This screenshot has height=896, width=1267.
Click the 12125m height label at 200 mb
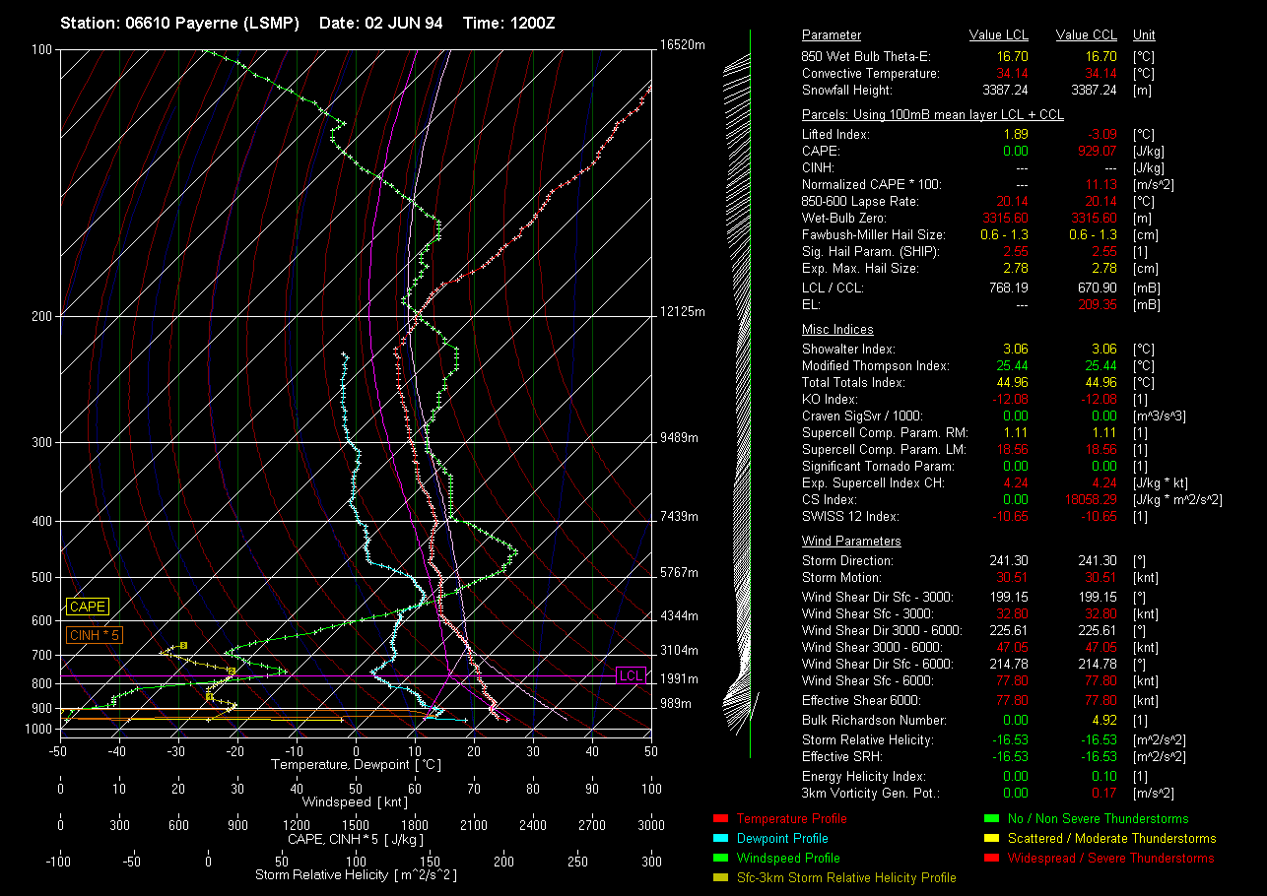tap(684, 312)
